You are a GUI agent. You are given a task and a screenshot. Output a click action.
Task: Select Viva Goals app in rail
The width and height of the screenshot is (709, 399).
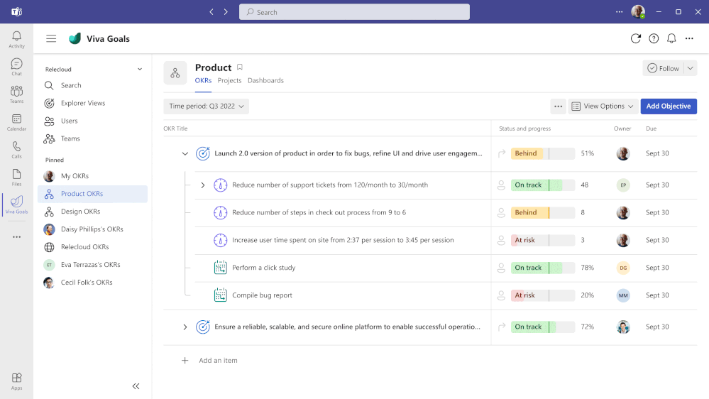pos(16,205)
